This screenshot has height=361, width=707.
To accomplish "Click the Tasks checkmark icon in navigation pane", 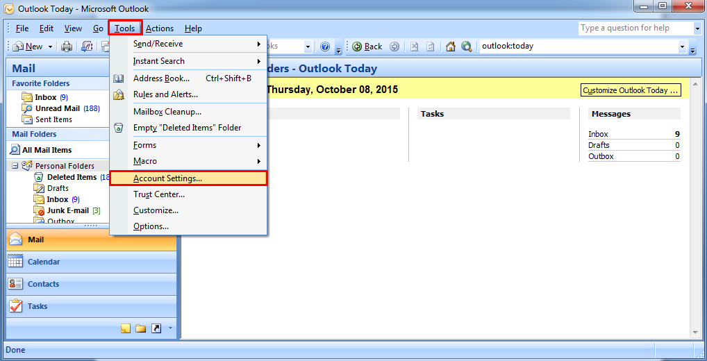I will coord(16,306).
